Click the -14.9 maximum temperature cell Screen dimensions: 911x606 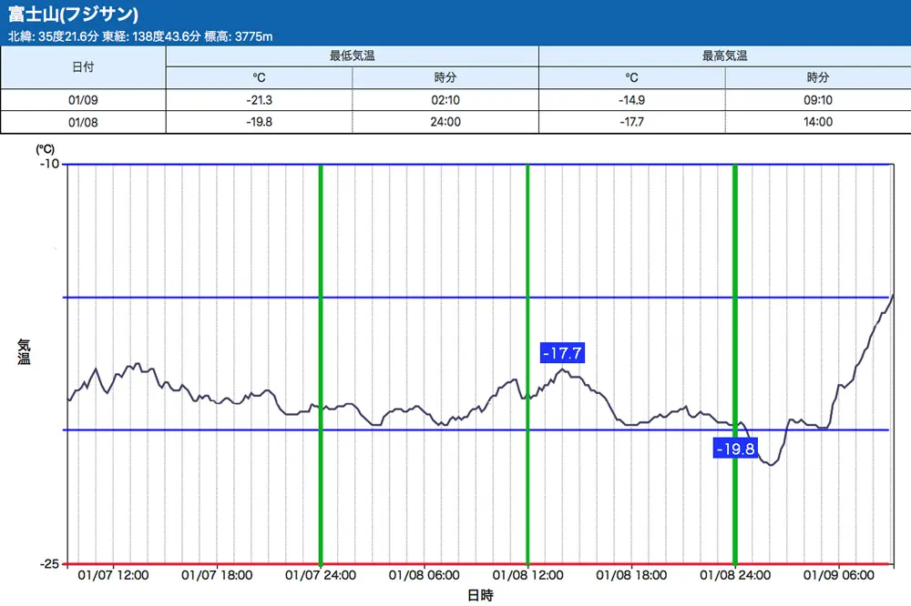[x=631, y=100]
